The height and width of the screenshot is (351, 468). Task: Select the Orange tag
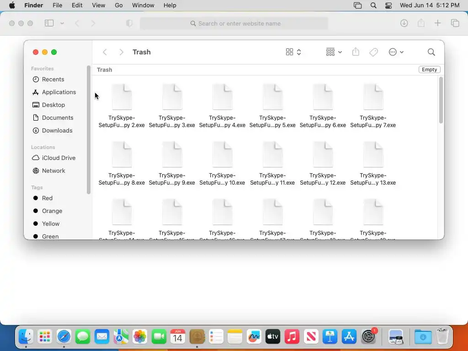pyautogui.click(x=52, y=211)
